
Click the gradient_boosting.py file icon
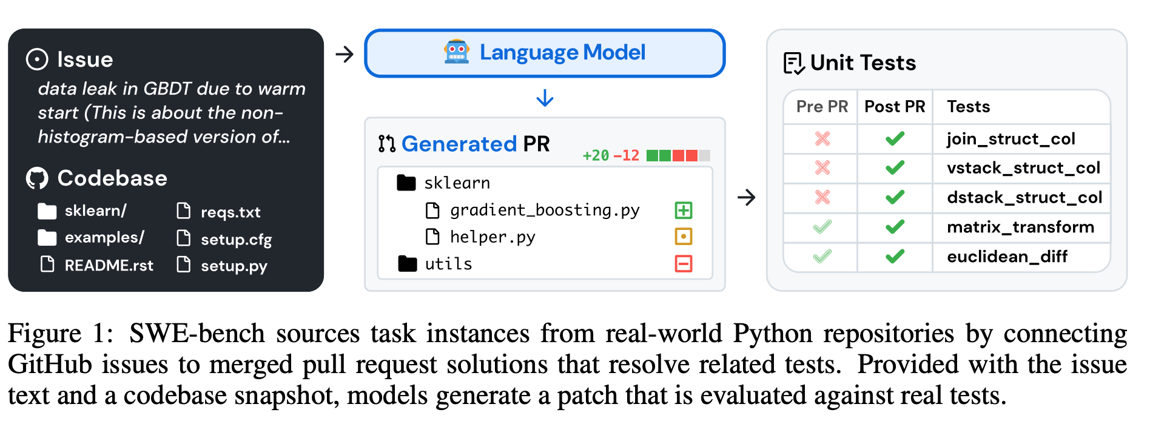click(x=432, y=210)
